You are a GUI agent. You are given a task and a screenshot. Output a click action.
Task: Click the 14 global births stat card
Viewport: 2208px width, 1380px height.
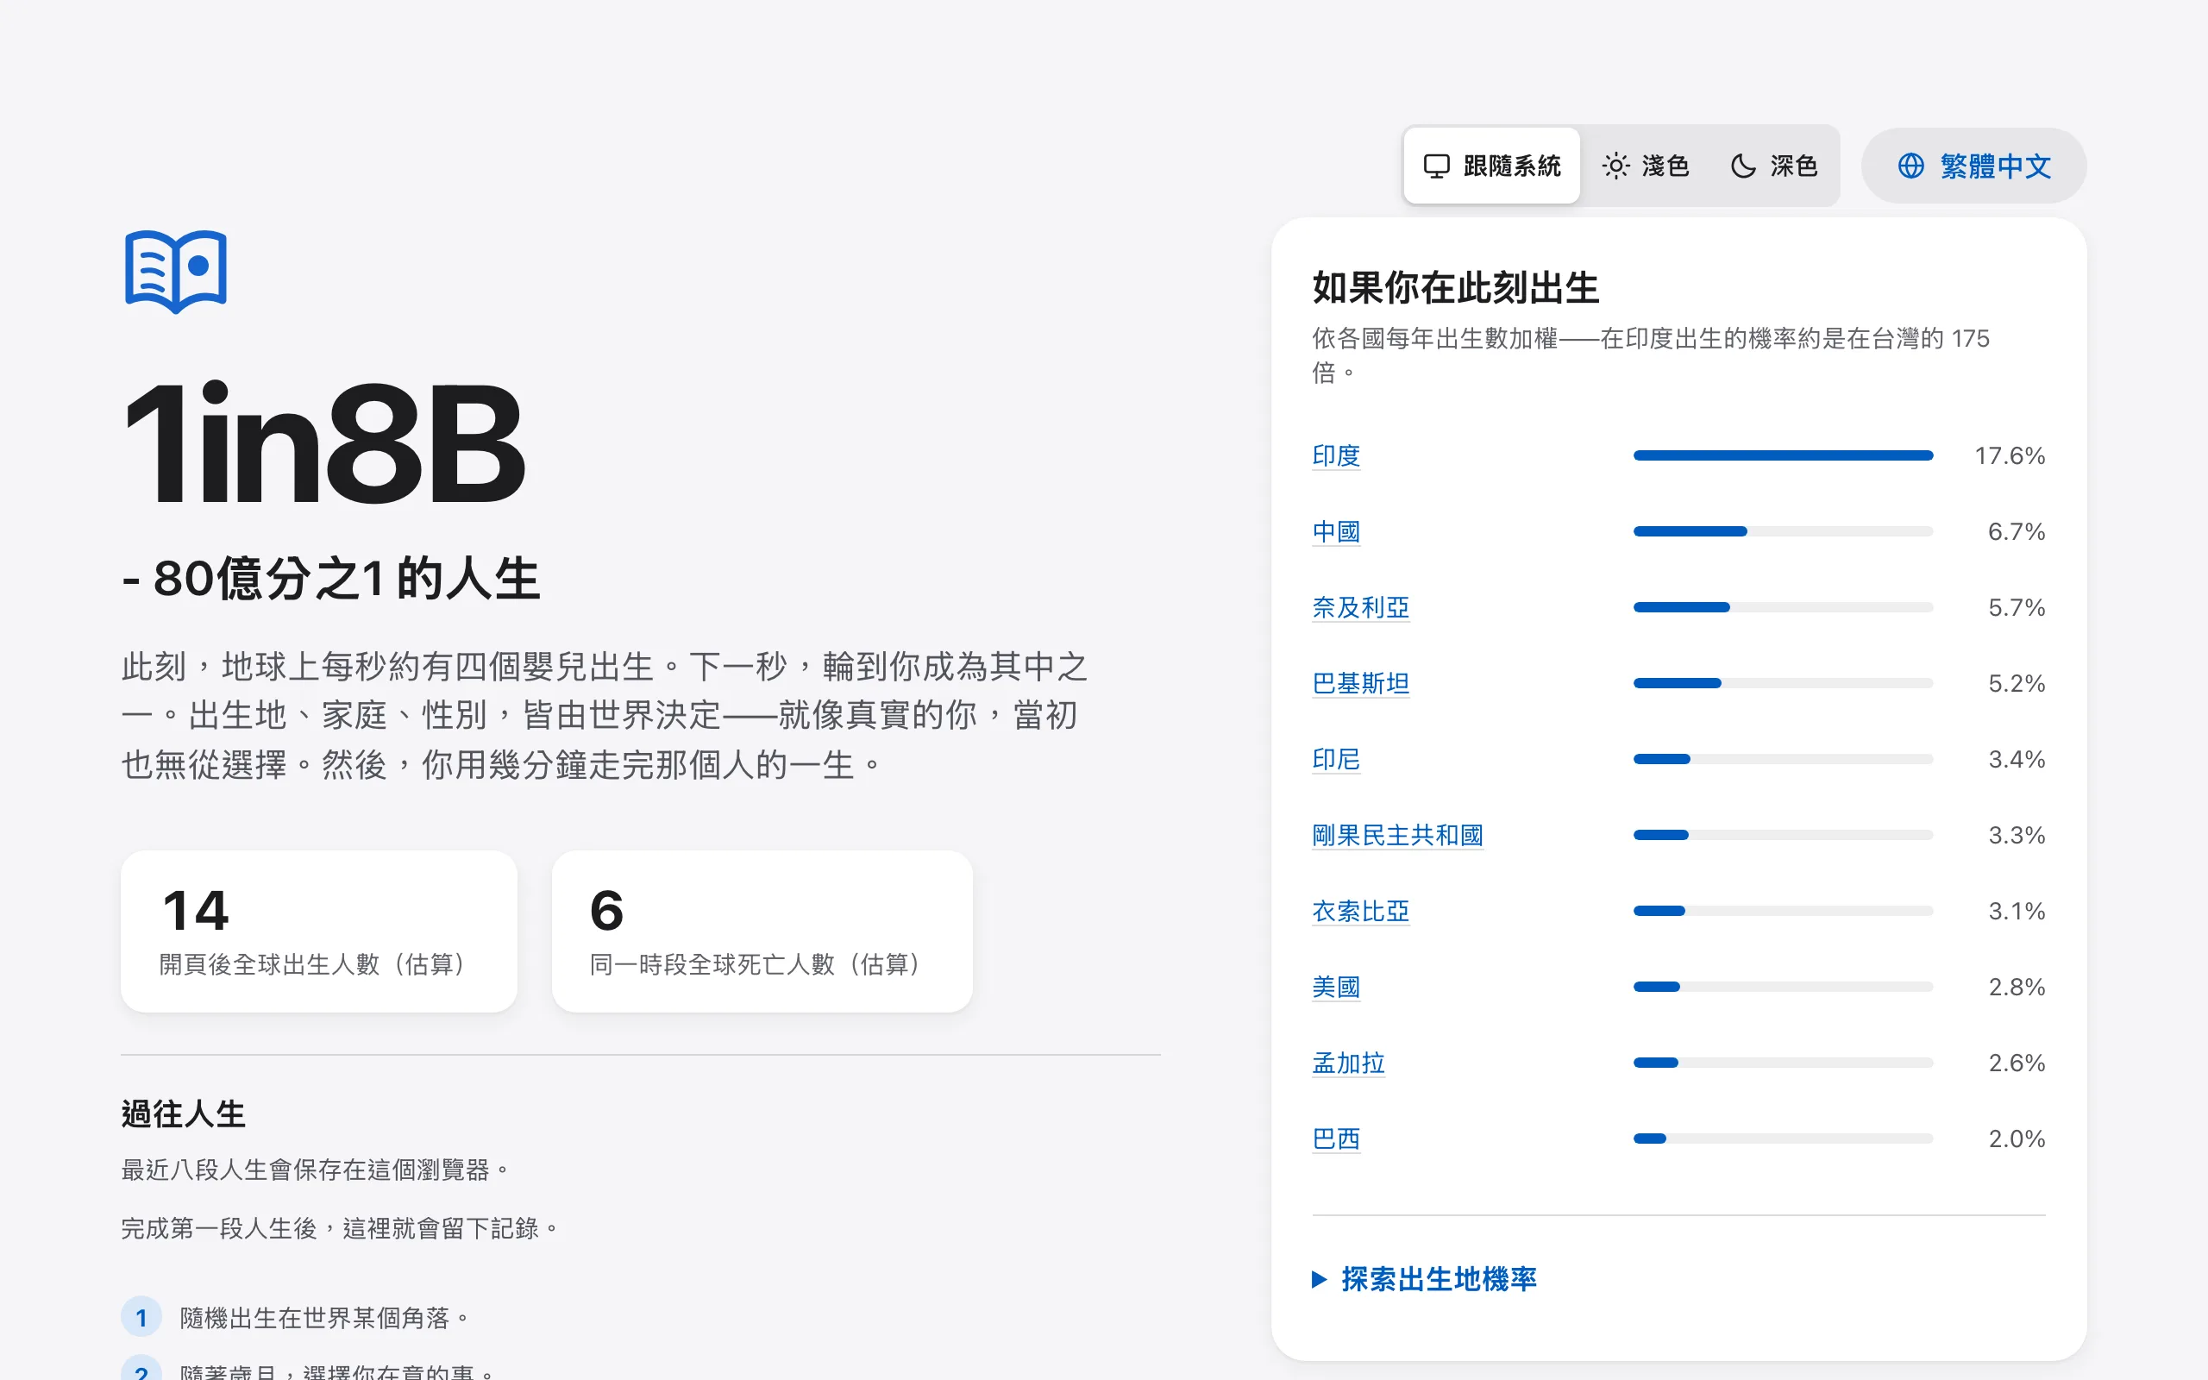(x=318, y=931)
